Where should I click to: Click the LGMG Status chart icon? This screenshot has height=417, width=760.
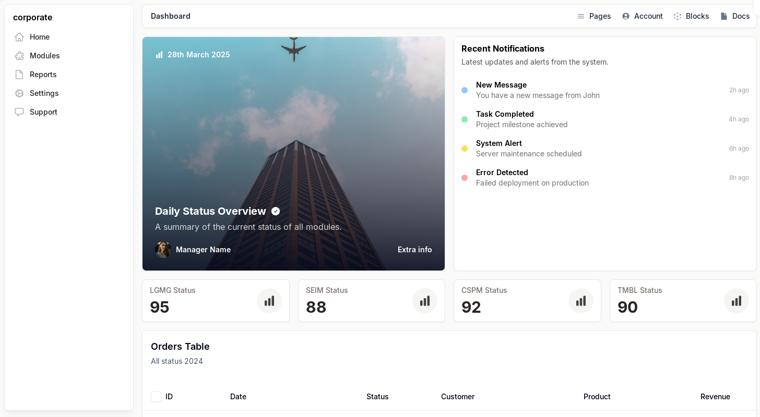click(x=269, y=301)
